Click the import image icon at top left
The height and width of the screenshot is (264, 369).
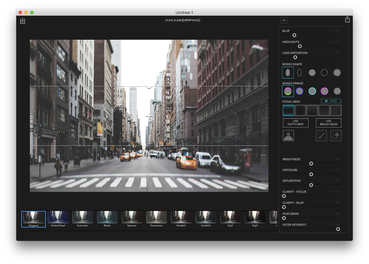pos(23,21)
